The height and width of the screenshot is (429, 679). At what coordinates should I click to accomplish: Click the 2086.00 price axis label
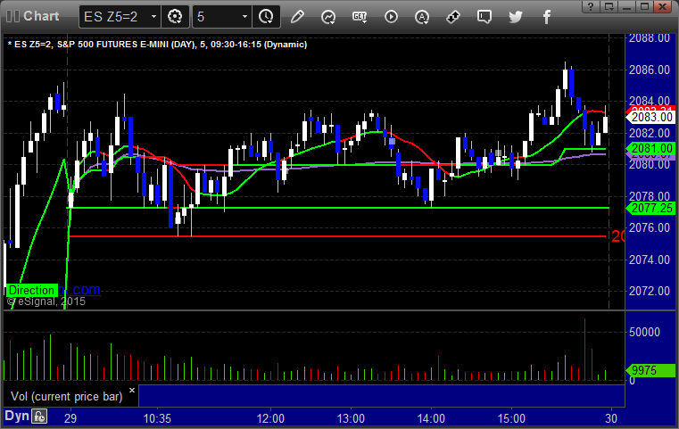point(650,70)
